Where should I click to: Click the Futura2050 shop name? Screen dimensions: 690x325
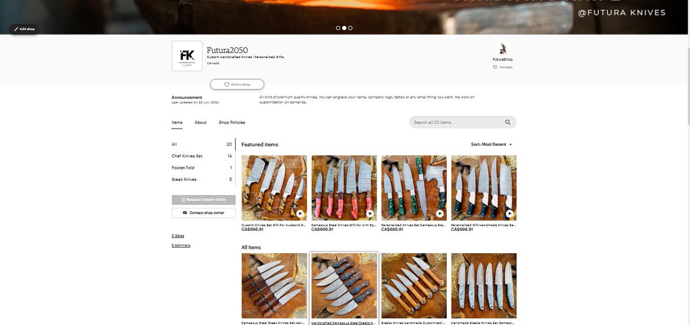(x=227, y=50)
